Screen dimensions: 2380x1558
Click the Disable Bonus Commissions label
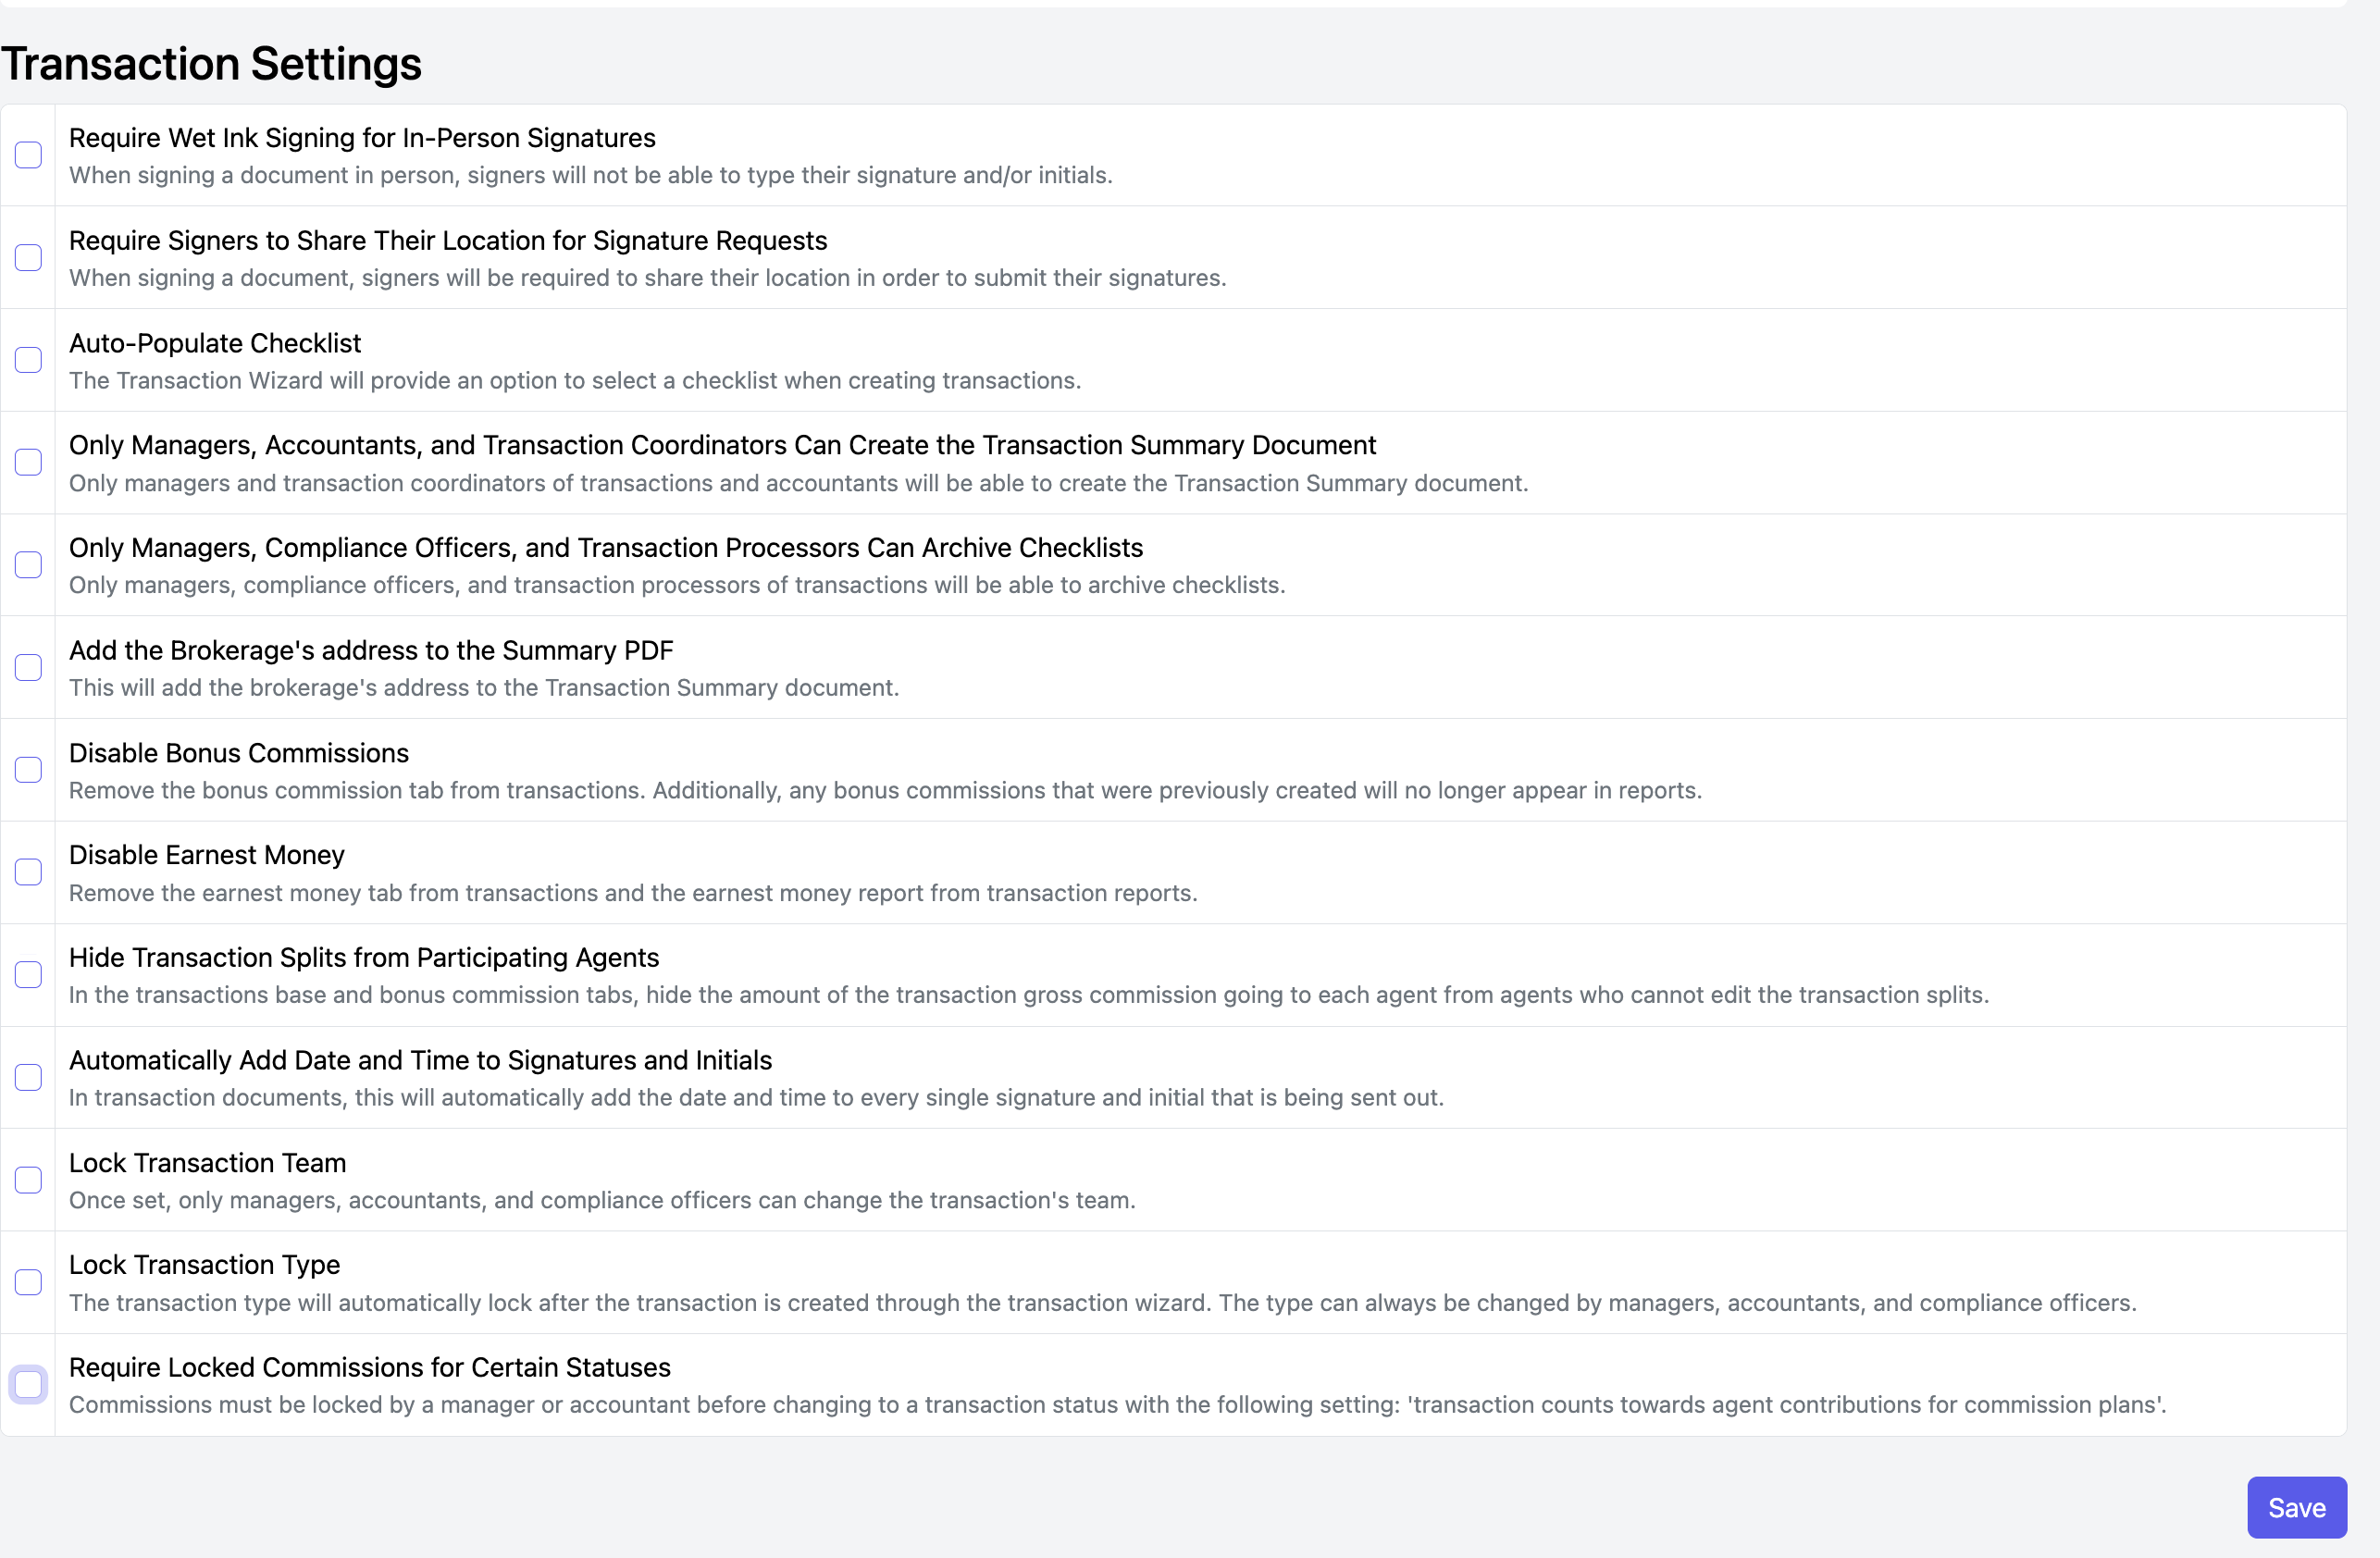click(238, 753)
